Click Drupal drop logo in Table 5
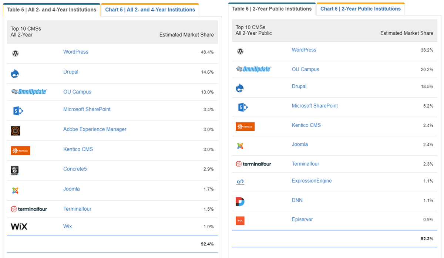This screenshot has height=258, width=444. point(15,74)
